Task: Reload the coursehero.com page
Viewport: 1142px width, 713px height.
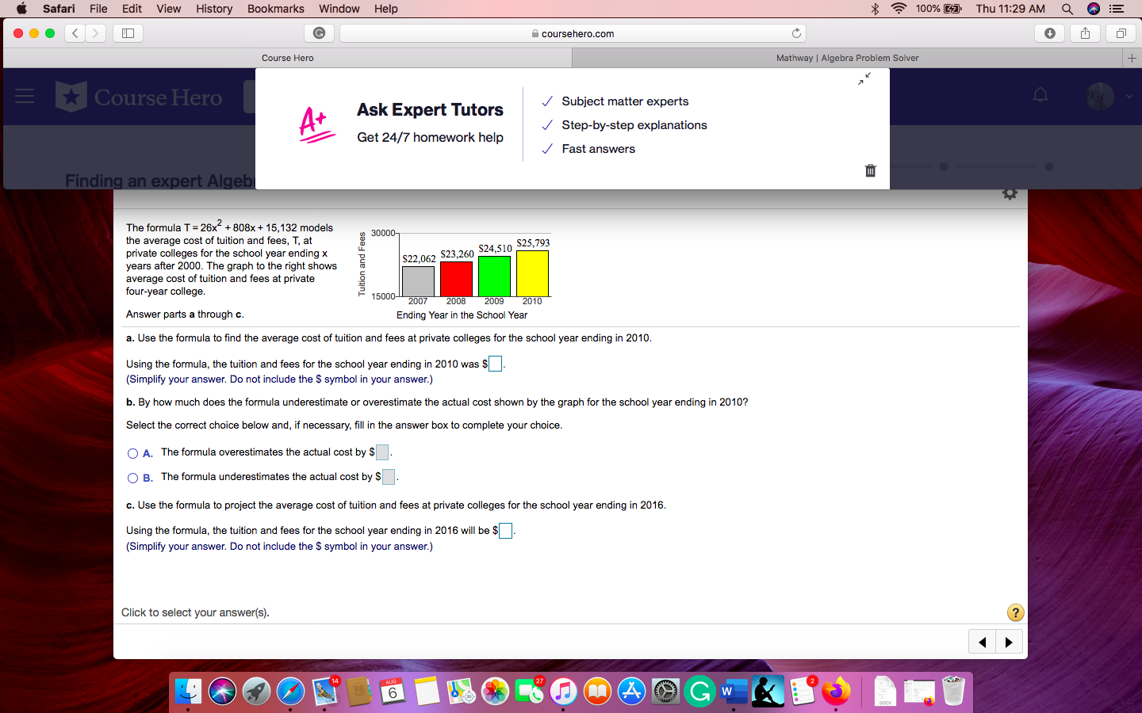Action: click(796, 33)
